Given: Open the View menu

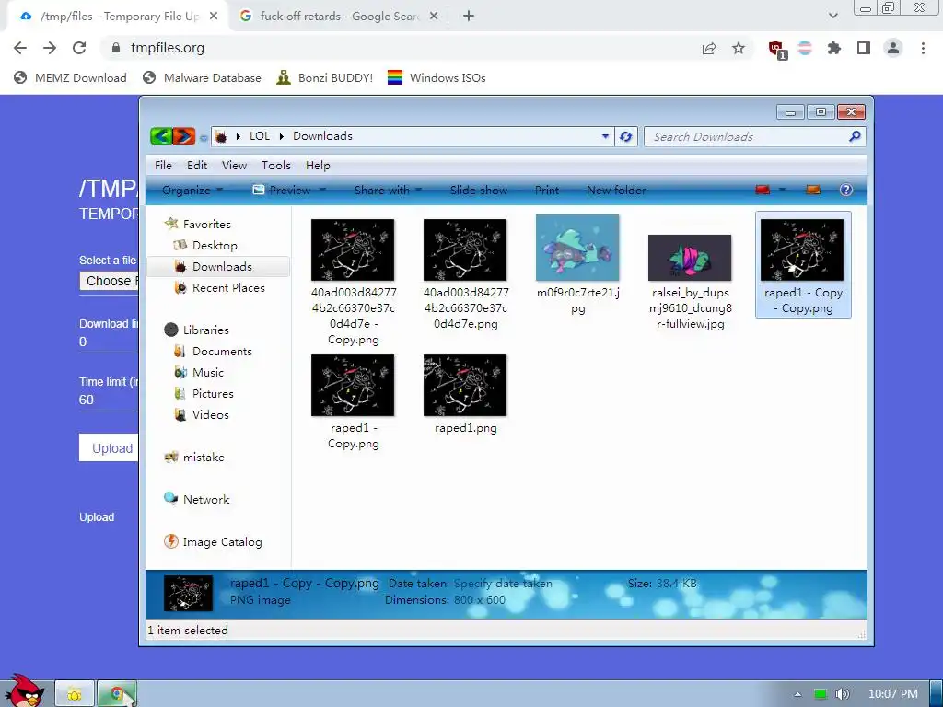Looking at the screenshot, I should tap(234, 166).
